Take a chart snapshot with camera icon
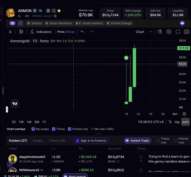The image size is (191, 177). coord(187,32)
